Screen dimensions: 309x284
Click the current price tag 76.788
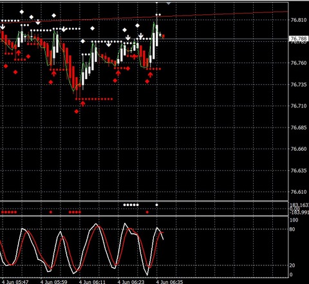[x=299, y=39]
